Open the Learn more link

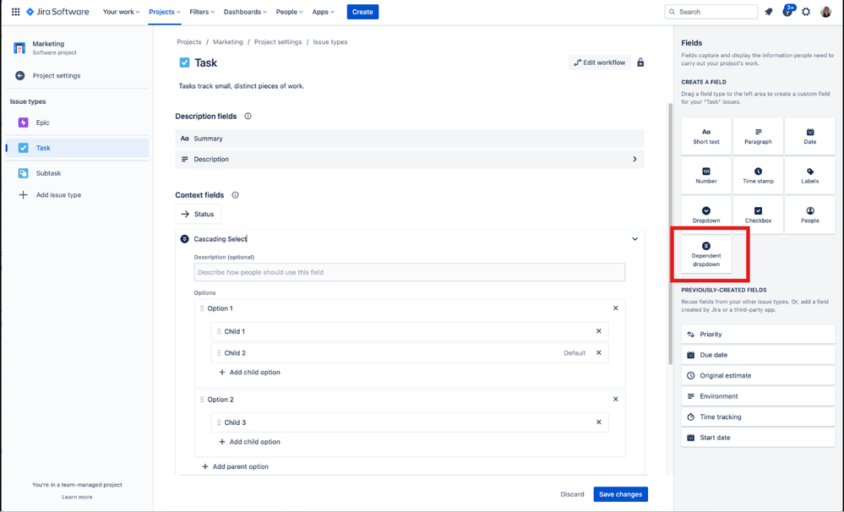click(x=77, y=497)
